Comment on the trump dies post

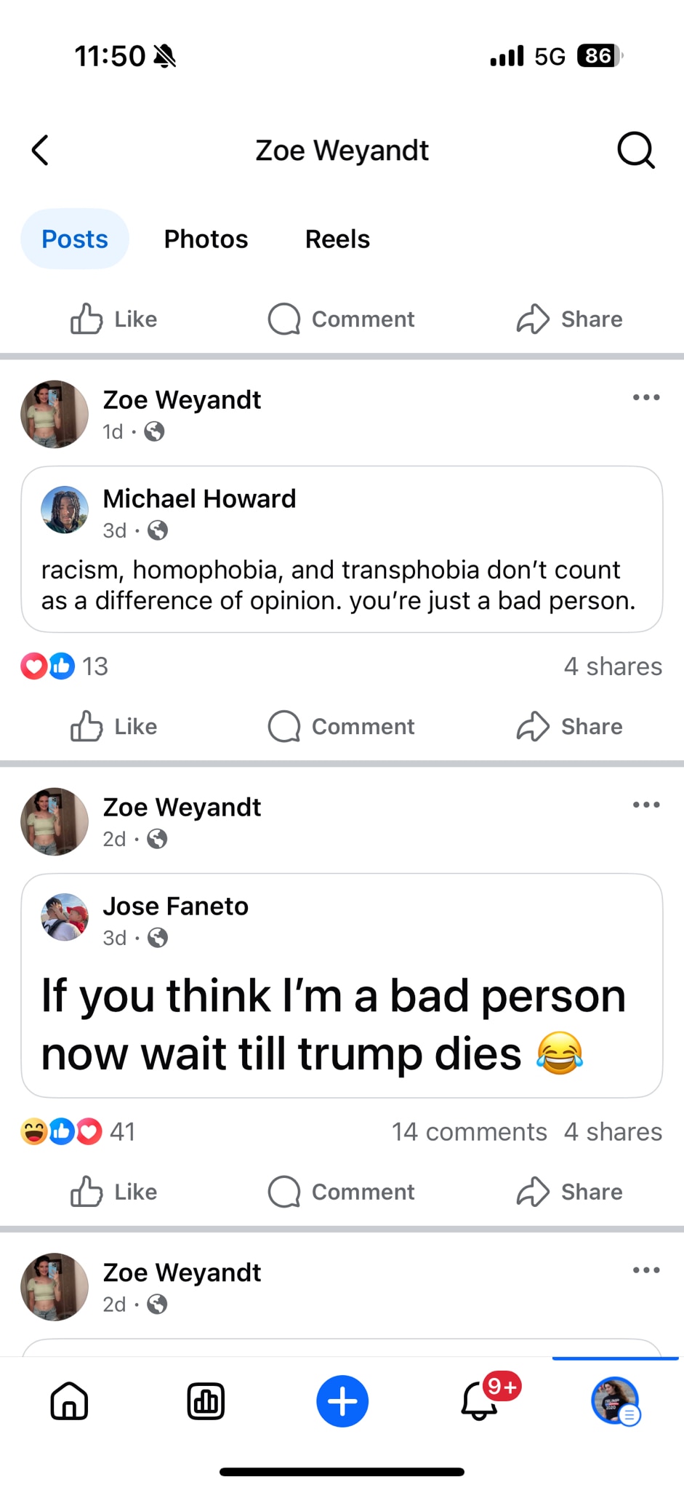coord(342,1192)
